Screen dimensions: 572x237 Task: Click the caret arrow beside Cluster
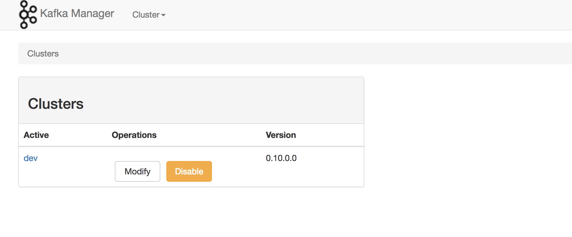tap(163, 15)
